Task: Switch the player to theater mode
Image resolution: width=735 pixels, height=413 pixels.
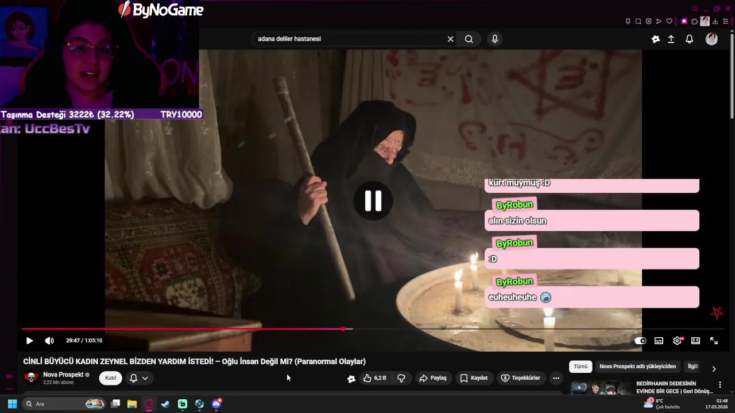Action: [x=695, y=341]
